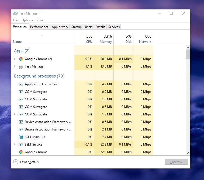This screenshot has width=204, height=180.
Task: Click the Fewer details link
Action: tap(29, 162)
